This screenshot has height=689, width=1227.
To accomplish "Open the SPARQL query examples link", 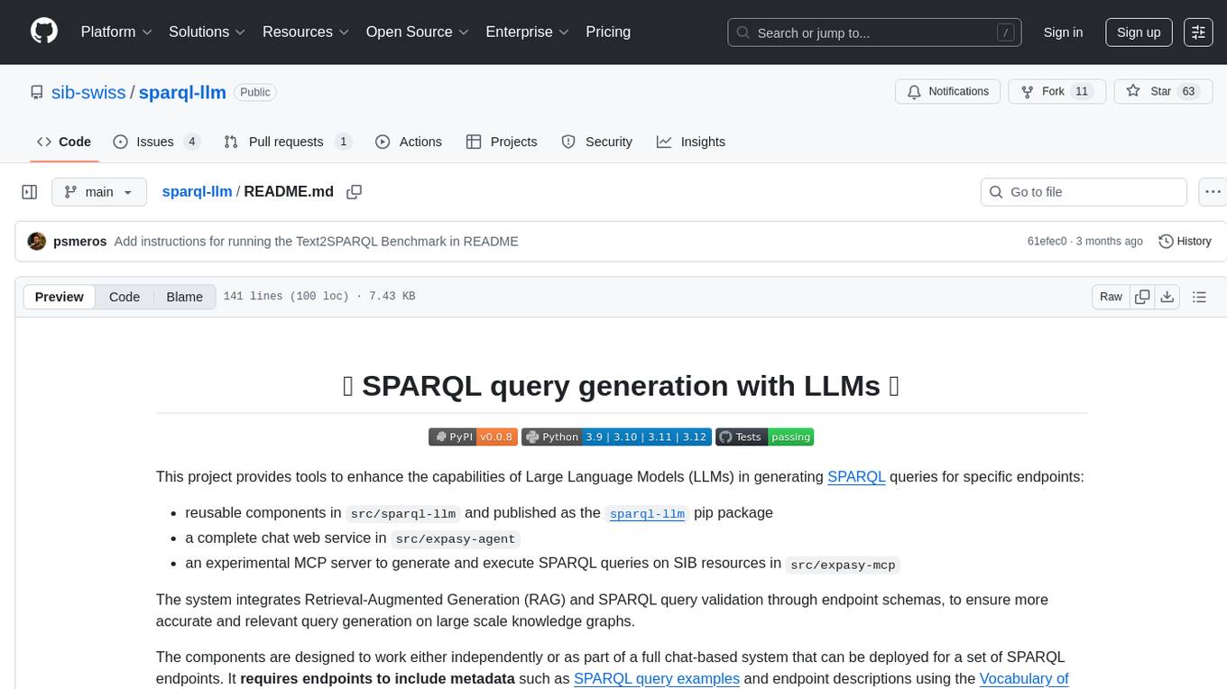I will [656, 678].
